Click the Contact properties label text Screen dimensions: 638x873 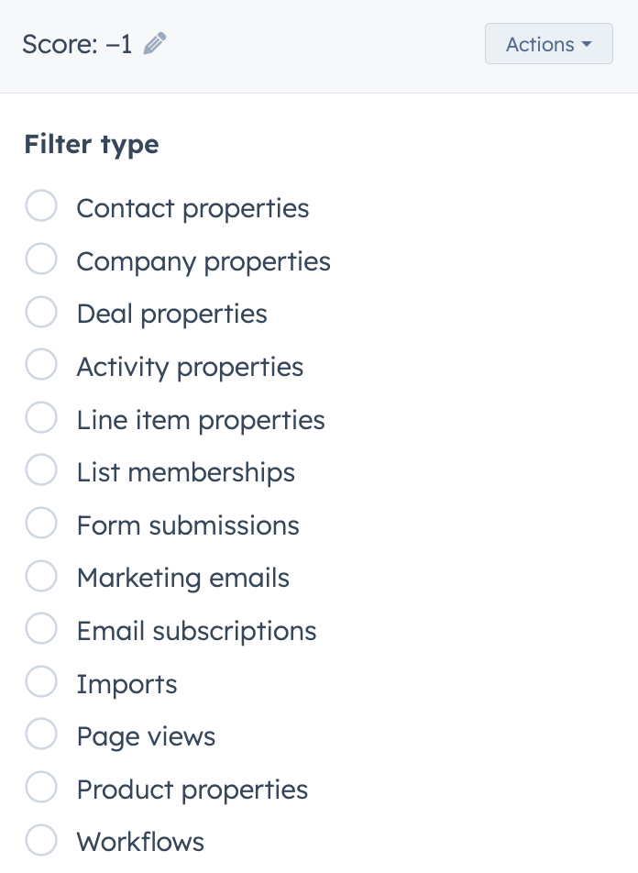(192, 208)
